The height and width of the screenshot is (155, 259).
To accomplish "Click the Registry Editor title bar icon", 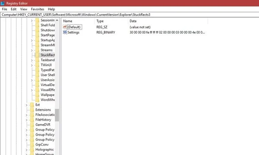I will tap(3, 3).
